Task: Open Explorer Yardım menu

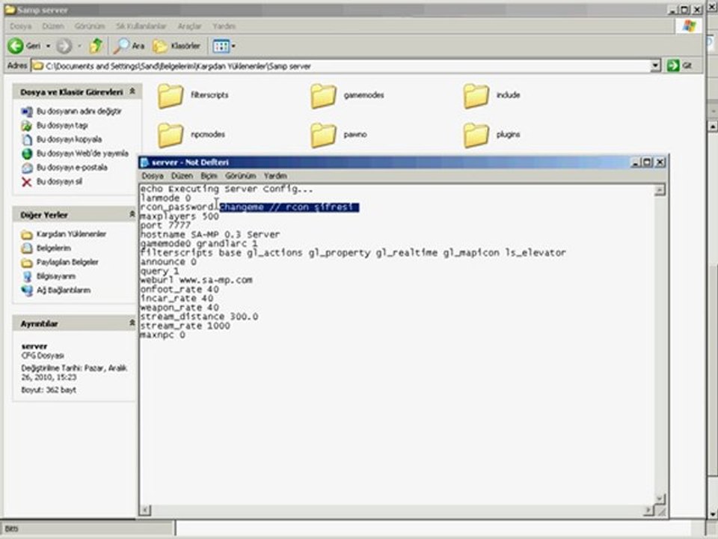Action: point(224,26)
